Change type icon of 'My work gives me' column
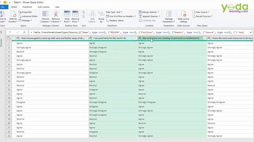The image size is (254, 142). point(140,38)
